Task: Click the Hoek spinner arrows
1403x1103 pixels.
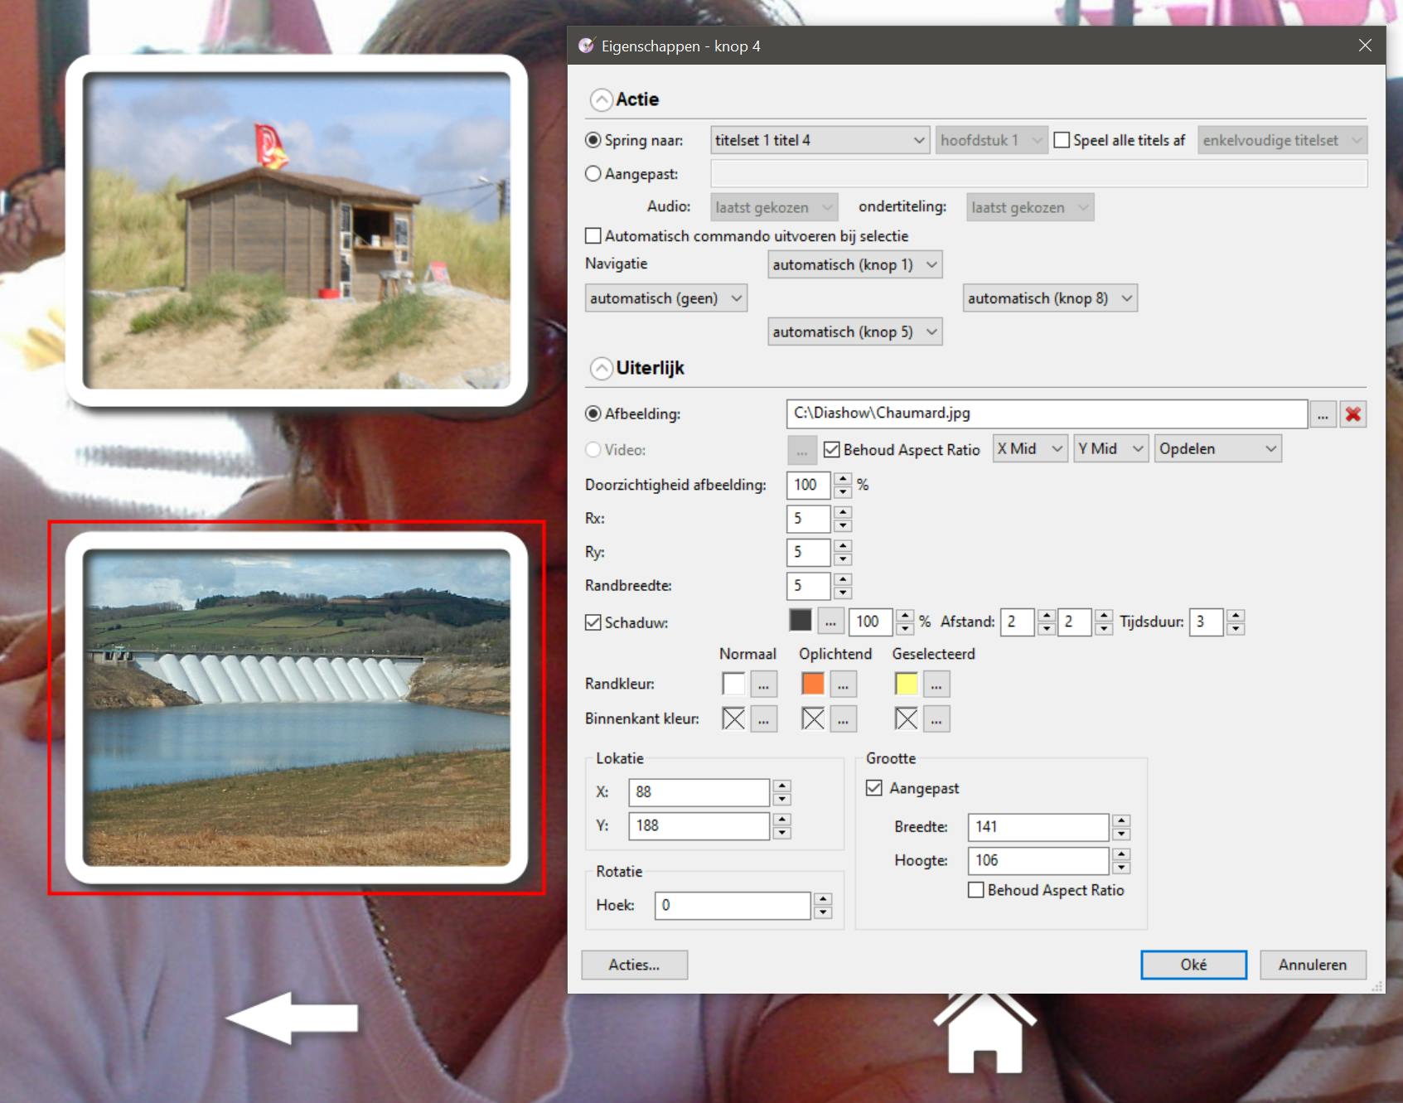Action: 823,906
